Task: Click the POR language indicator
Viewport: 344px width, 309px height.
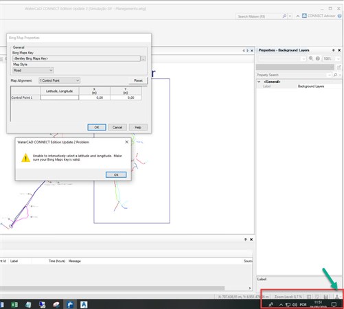Action: (x=303, y=305)
